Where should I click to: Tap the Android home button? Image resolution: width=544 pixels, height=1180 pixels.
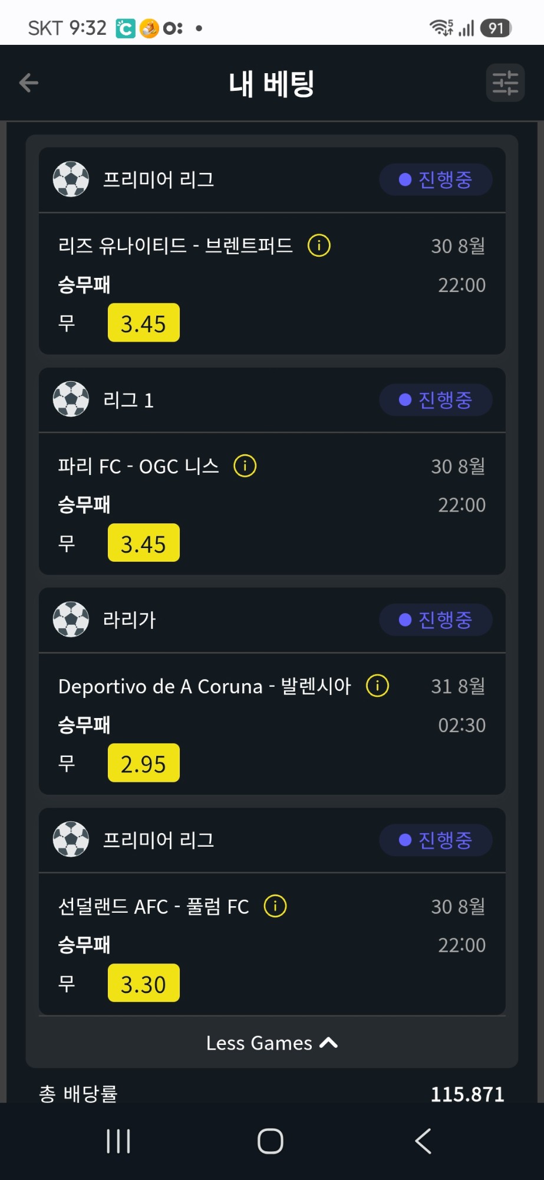click(271, 1141)
